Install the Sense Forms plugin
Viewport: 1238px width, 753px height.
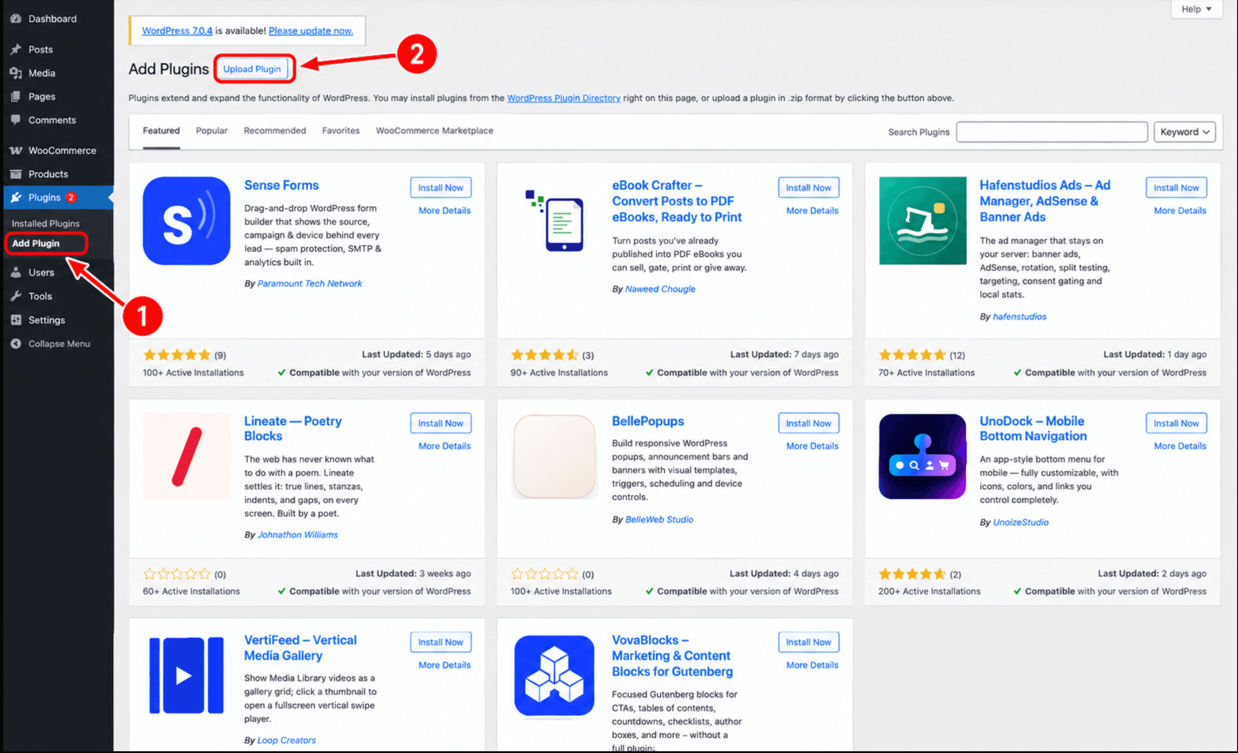coord(441,188)
